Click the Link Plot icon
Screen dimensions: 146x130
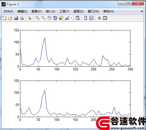pyautogui.click(x=77, y=18)
